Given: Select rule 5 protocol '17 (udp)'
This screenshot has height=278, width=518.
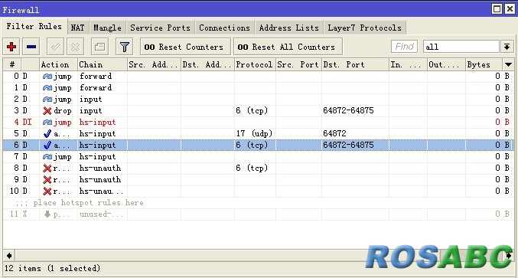Looking at the screenshot, I should tap(254, 133).
